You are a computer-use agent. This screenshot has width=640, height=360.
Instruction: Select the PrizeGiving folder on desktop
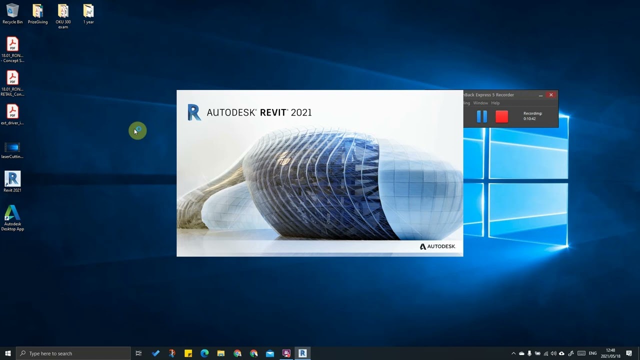point(37,14)
